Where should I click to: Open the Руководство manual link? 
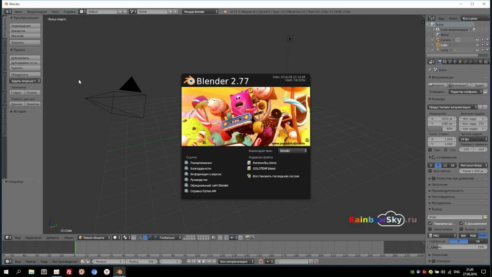coord(199,180)
